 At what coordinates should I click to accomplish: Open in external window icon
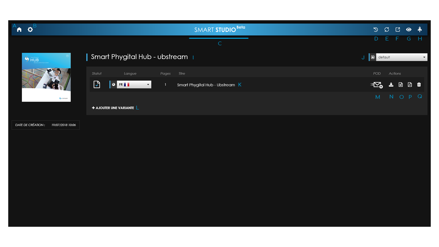(398, 30)
